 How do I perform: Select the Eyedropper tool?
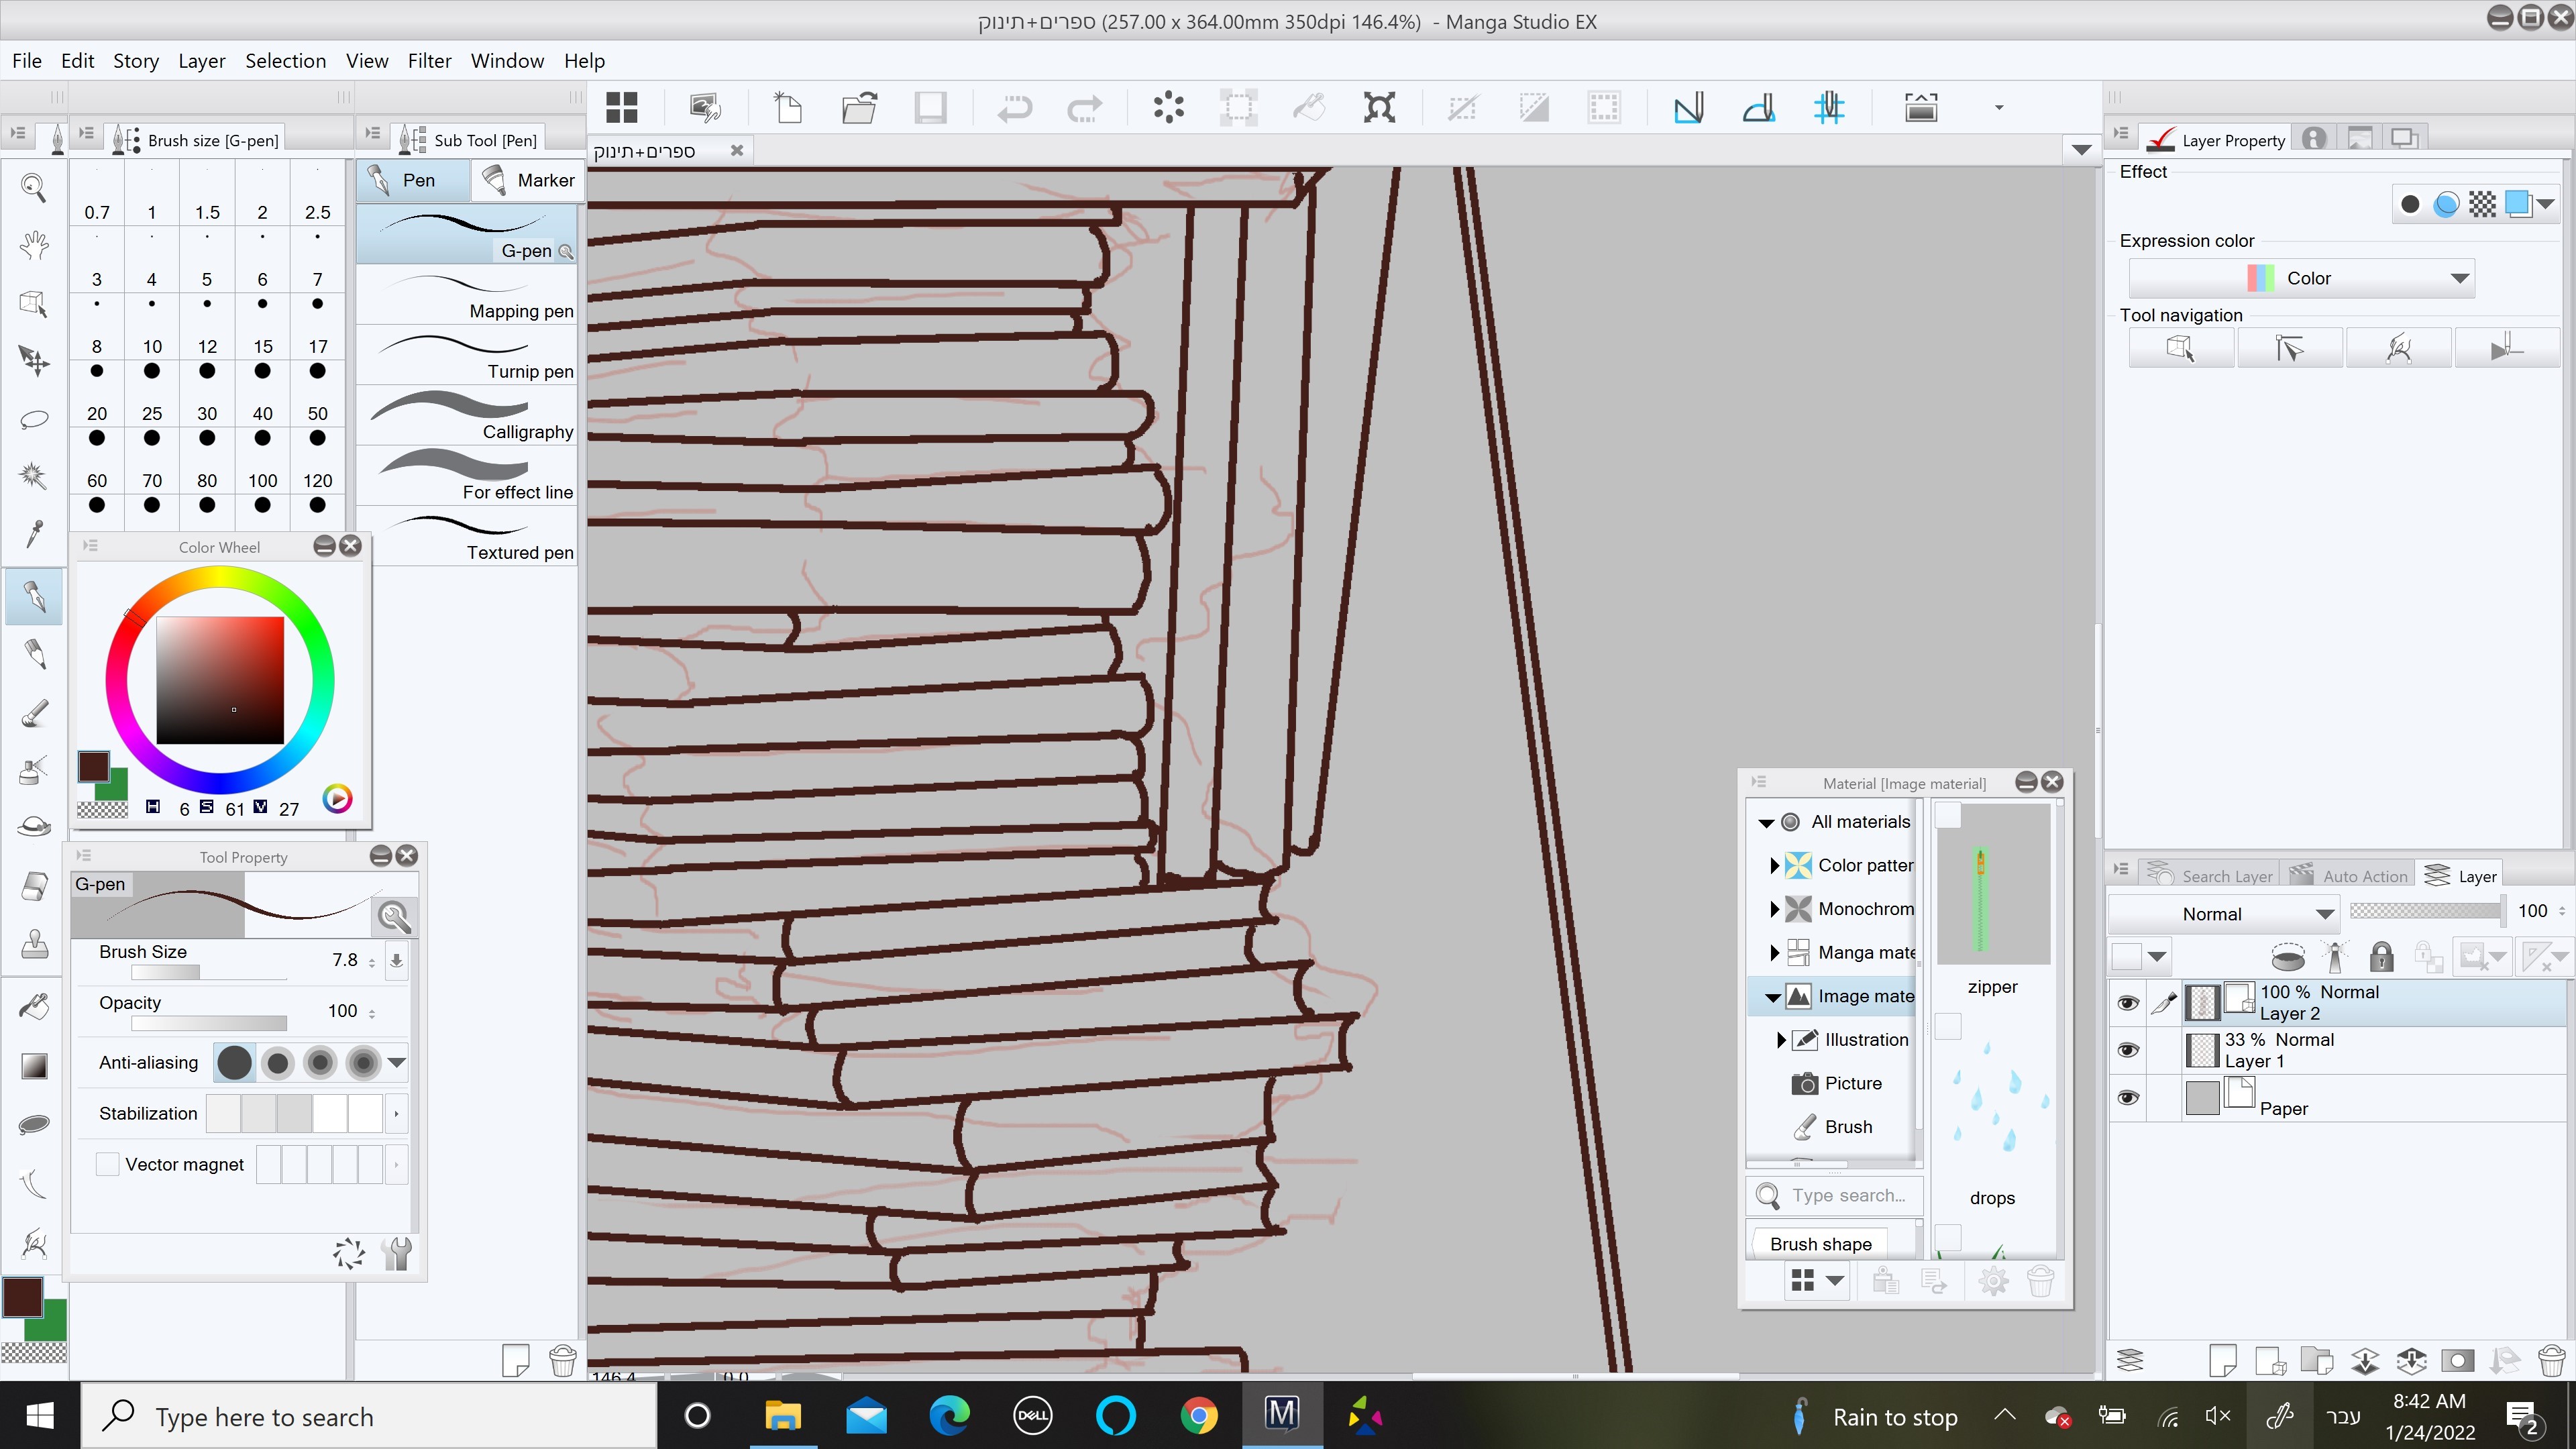click(34, 533)
